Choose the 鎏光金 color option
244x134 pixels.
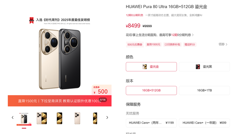pos(151,67)
